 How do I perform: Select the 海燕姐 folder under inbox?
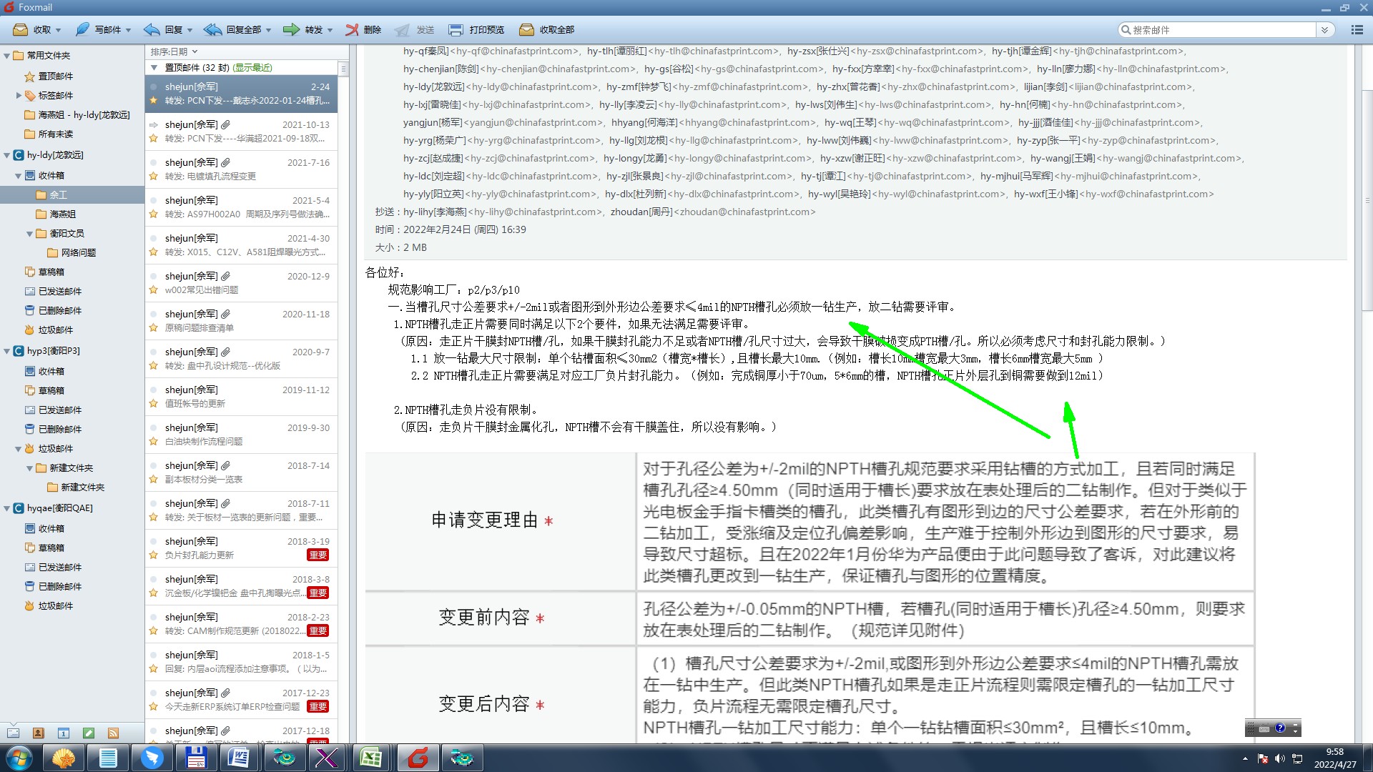pos(62,214)
